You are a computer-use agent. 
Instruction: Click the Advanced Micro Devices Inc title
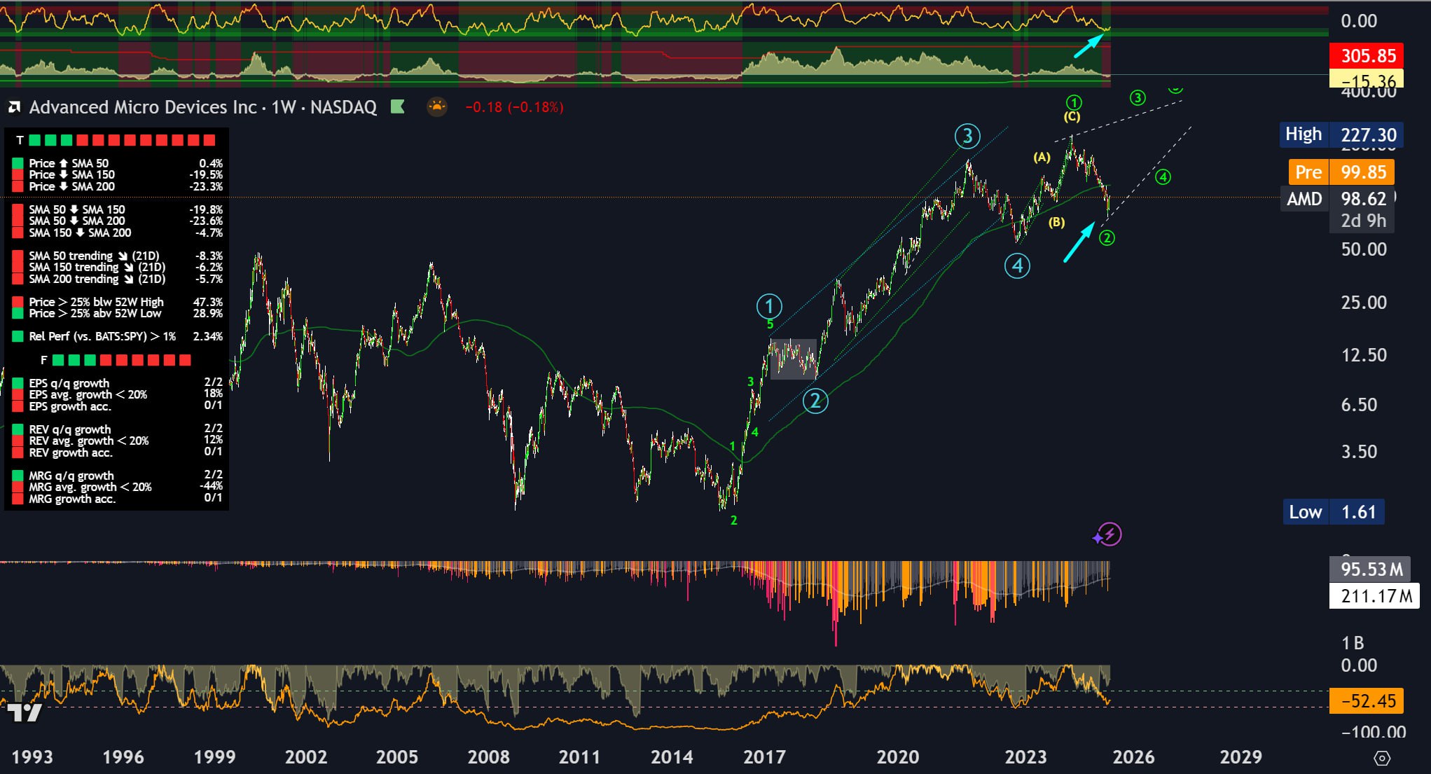click(x=143, y=107)
